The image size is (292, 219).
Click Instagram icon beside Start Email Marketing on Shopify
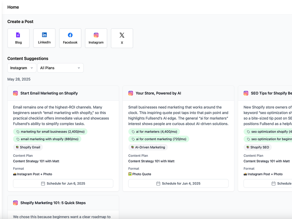(15, 93)
